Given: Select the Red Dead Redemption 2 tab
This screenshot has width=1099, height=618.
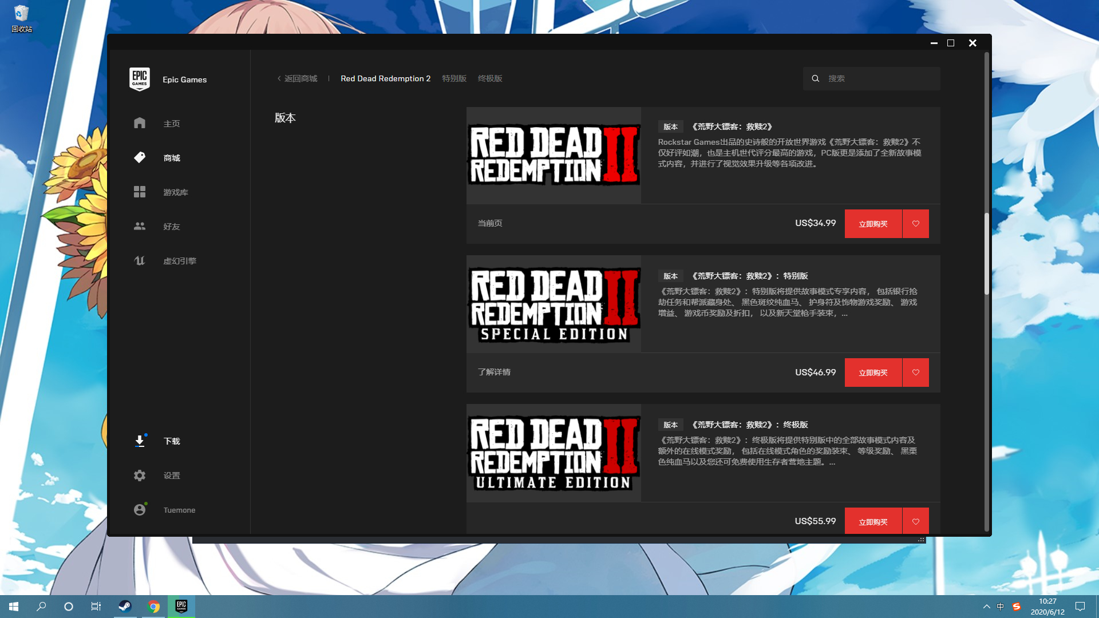Looking at the screenshot, I should pyautogui.click(x=386, y=78).
